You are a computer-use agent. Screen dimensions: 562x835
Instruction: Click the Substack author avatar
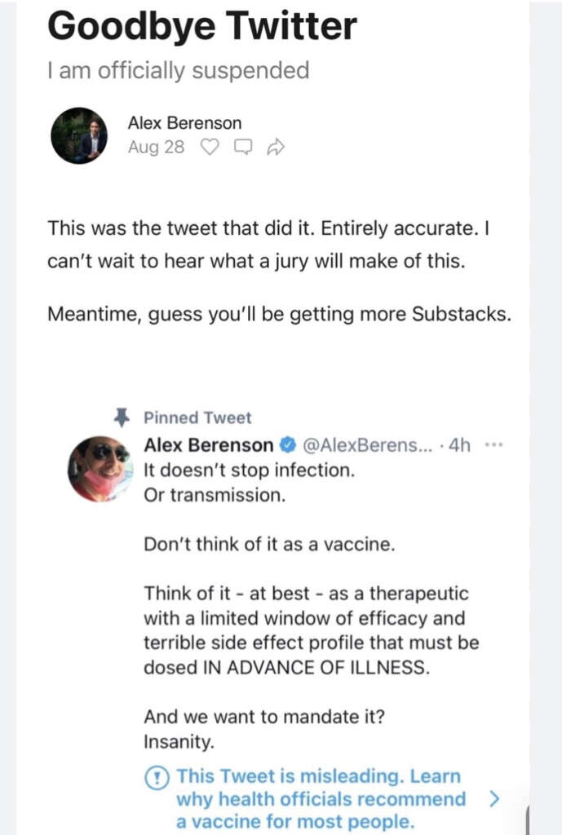tap(79, 135)
